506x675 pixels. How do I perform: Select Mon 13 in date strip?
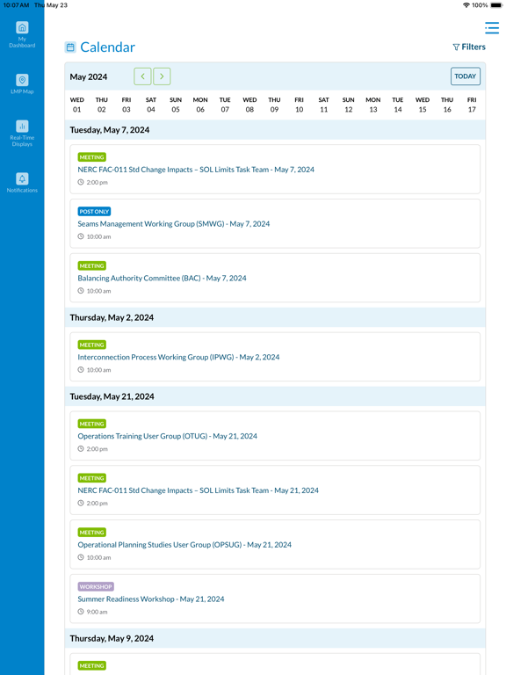pos(373,105)
